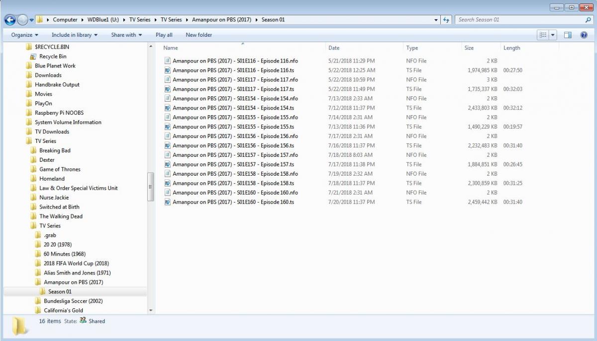Select the Episode 117.nfo file icon
The width and height of the screenshot is (597, 341).
(x=168, y=79)
